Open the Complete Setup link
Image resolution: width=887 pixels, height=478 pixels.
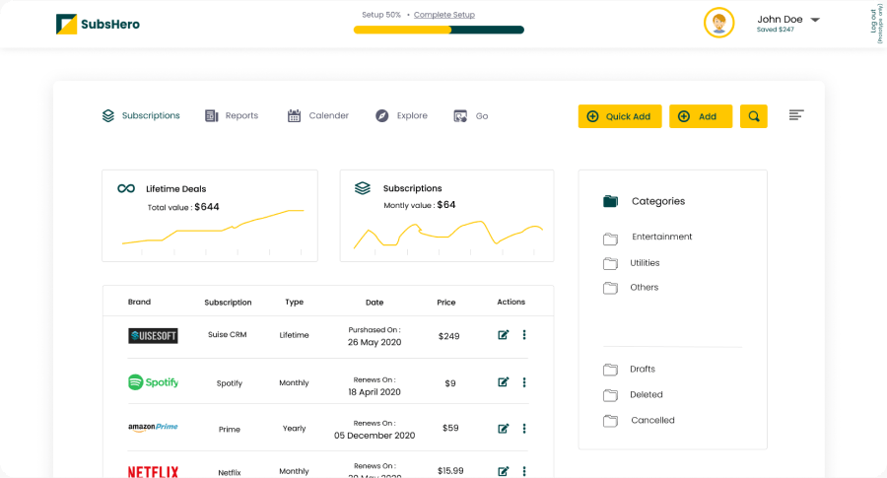[x=444, y=15]
